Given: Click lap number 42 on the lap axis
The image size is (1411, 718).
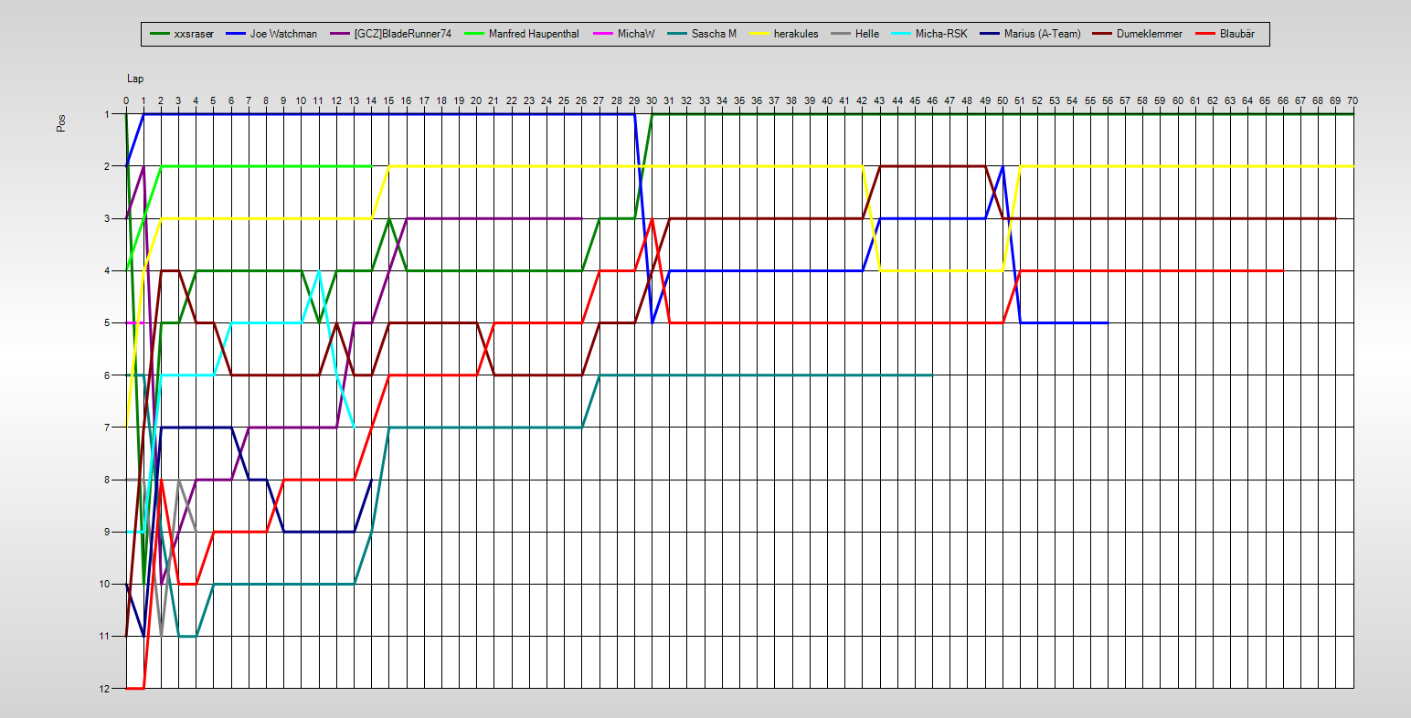Looking at the screenshot, I should (862, 100).
